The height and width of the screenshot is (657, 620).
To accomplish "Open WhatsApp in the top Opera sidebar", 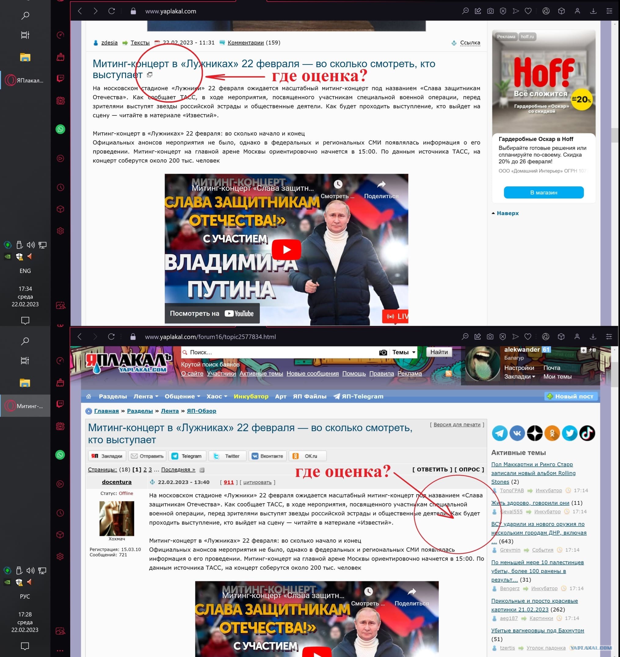I will click(60, 129).
